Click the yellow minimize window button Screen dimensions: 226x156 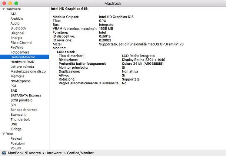(10, 3)
